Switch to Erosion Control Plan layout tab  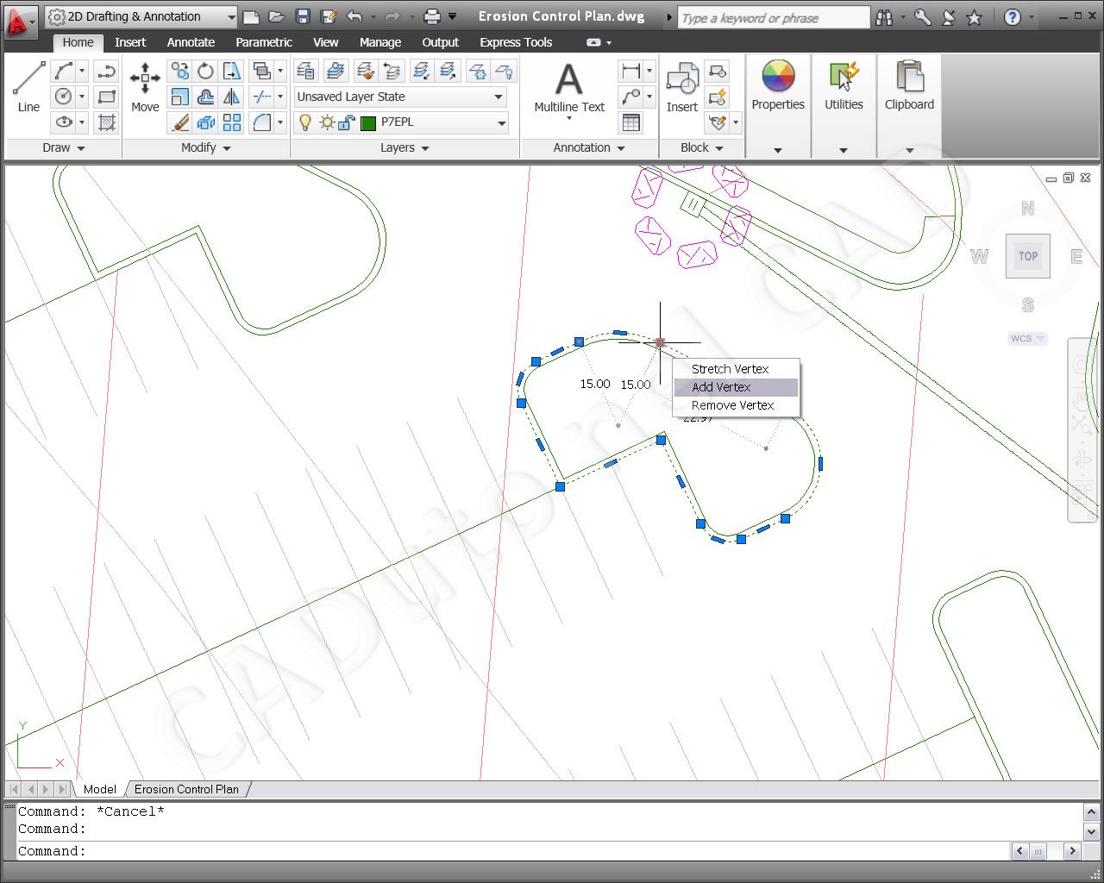[187, 789]
